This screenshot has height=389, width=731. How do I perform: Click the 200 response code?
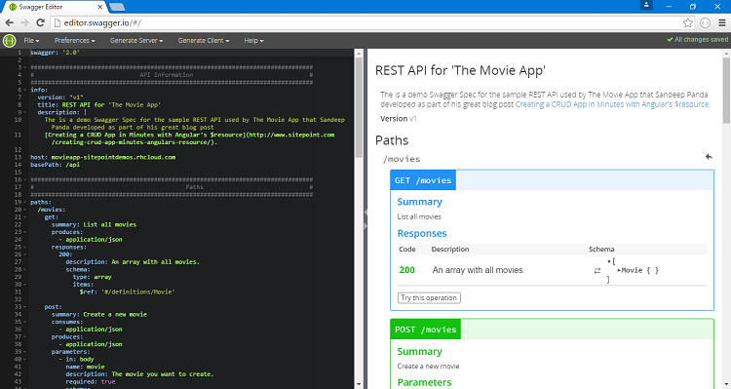click(x=407, y=270)
